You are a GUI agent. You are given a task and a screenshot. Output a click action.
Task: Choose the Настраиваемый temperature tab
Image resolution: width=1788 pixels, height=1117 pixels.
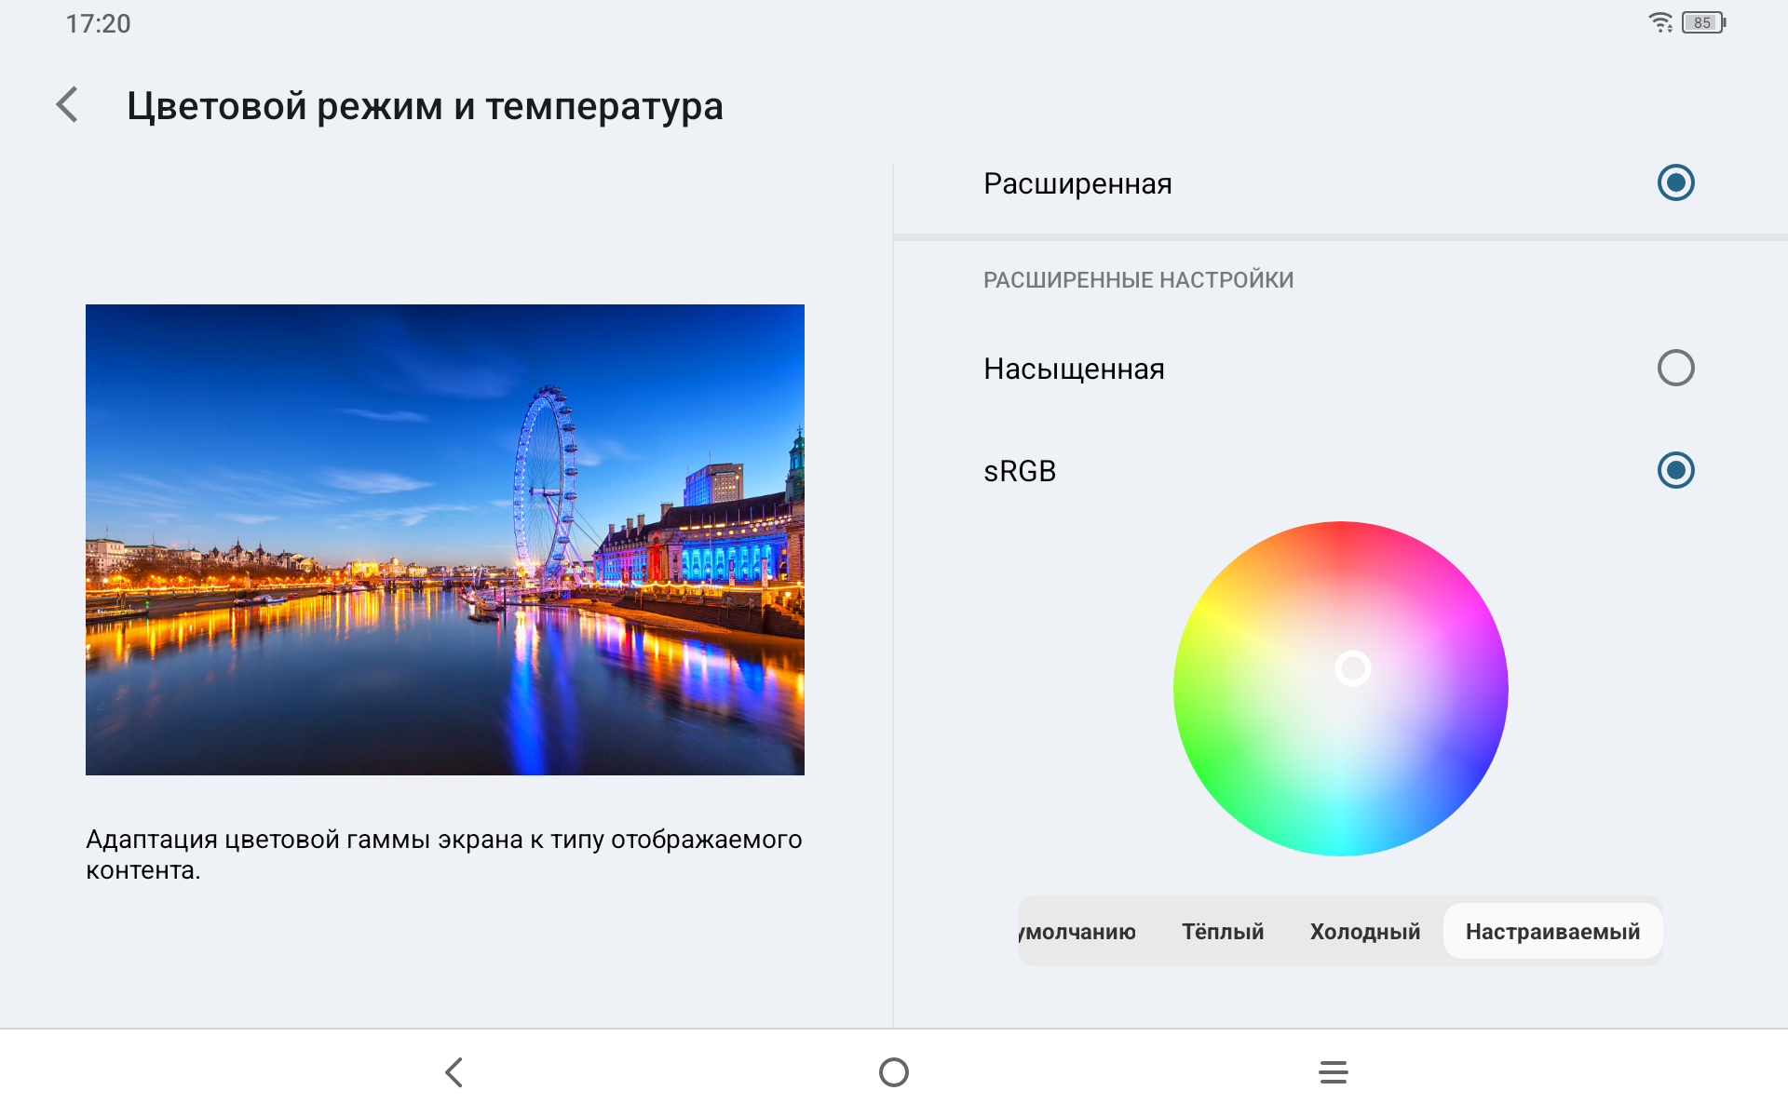(1552, 932)
